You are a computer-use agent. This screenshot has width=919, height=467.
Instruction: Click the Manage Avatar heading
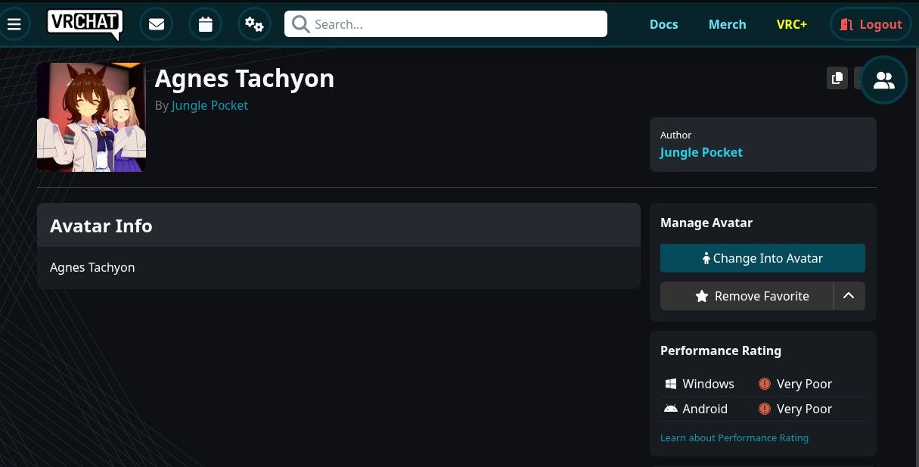[706, 223]
